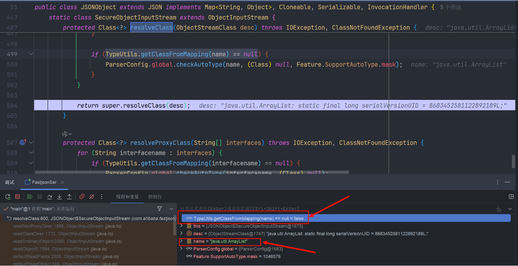The height and width of the screenshot is (266, 518).
Task: Click the layout settings icon
Action: point(511,197)
